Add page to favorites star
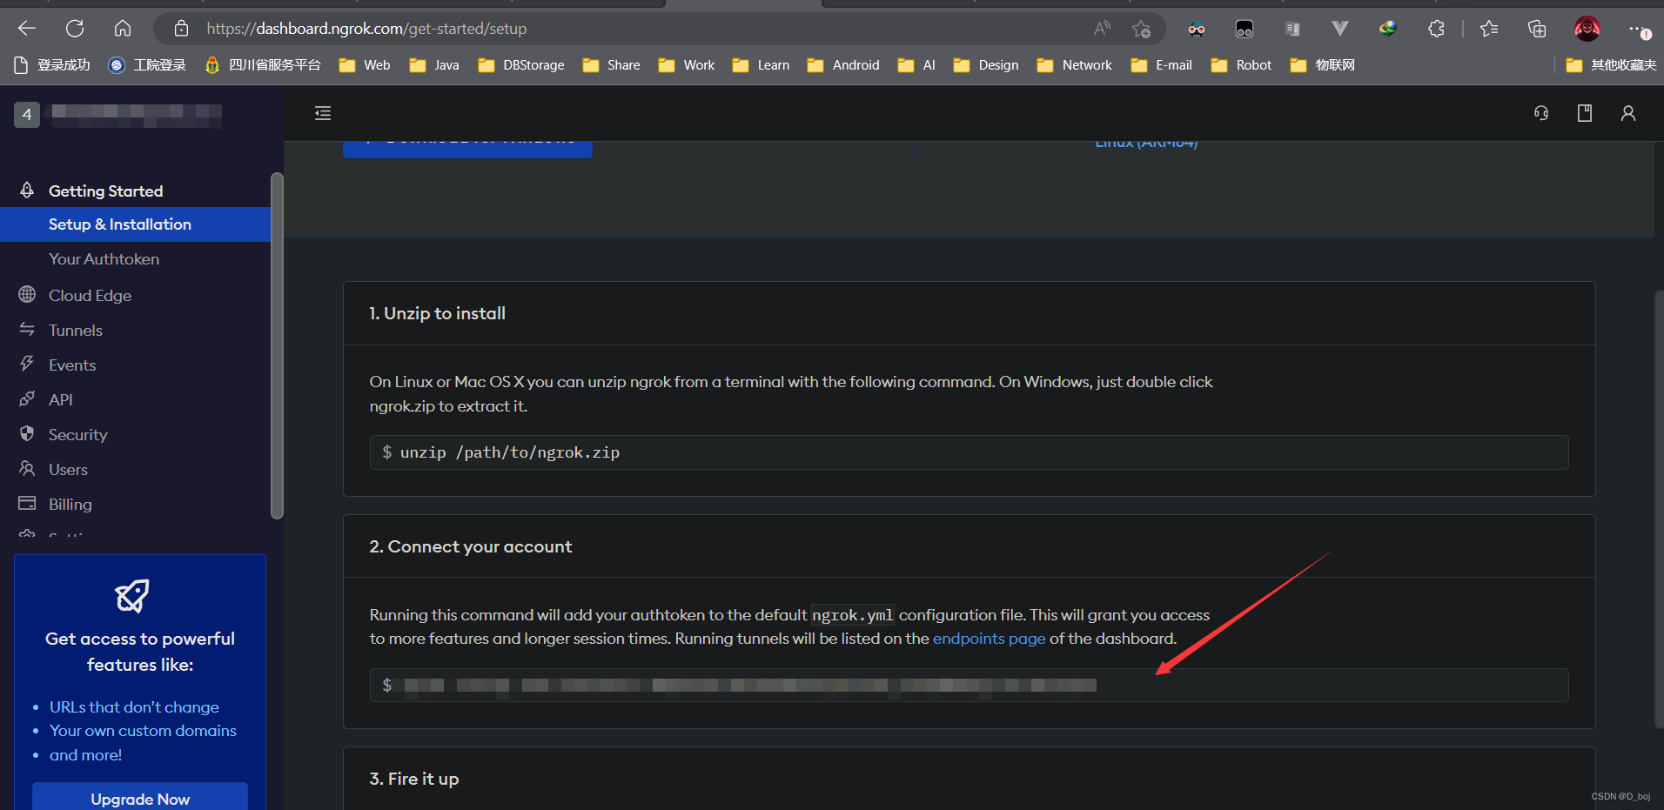The width and height of the screenshot is (1664, 810). pos(1142,29)
